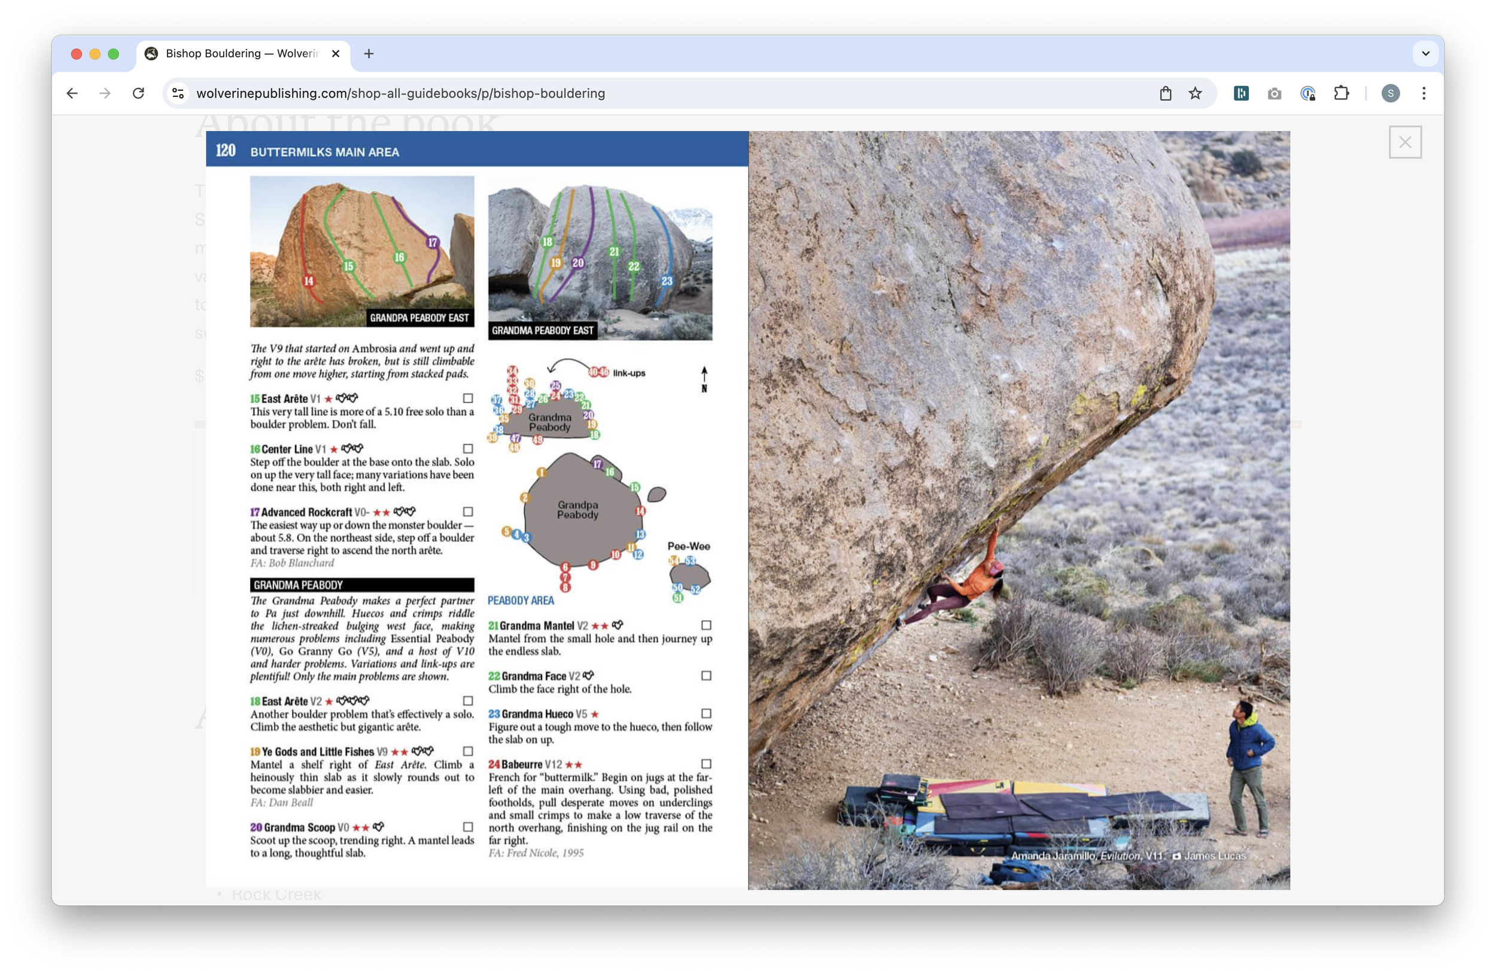1496x974 pixels.
Task: Close the book preview lightbox
Action: click(x=1405, y=142)
